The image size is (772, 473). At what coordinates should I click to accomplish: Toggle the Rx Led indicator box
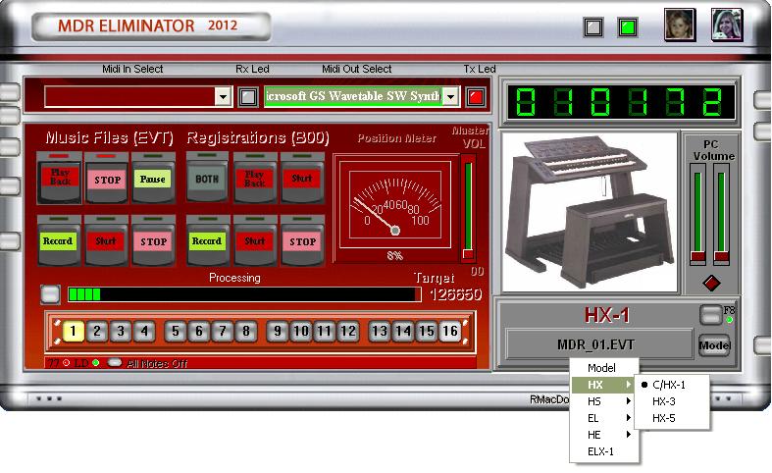click(x=248, y=96)
